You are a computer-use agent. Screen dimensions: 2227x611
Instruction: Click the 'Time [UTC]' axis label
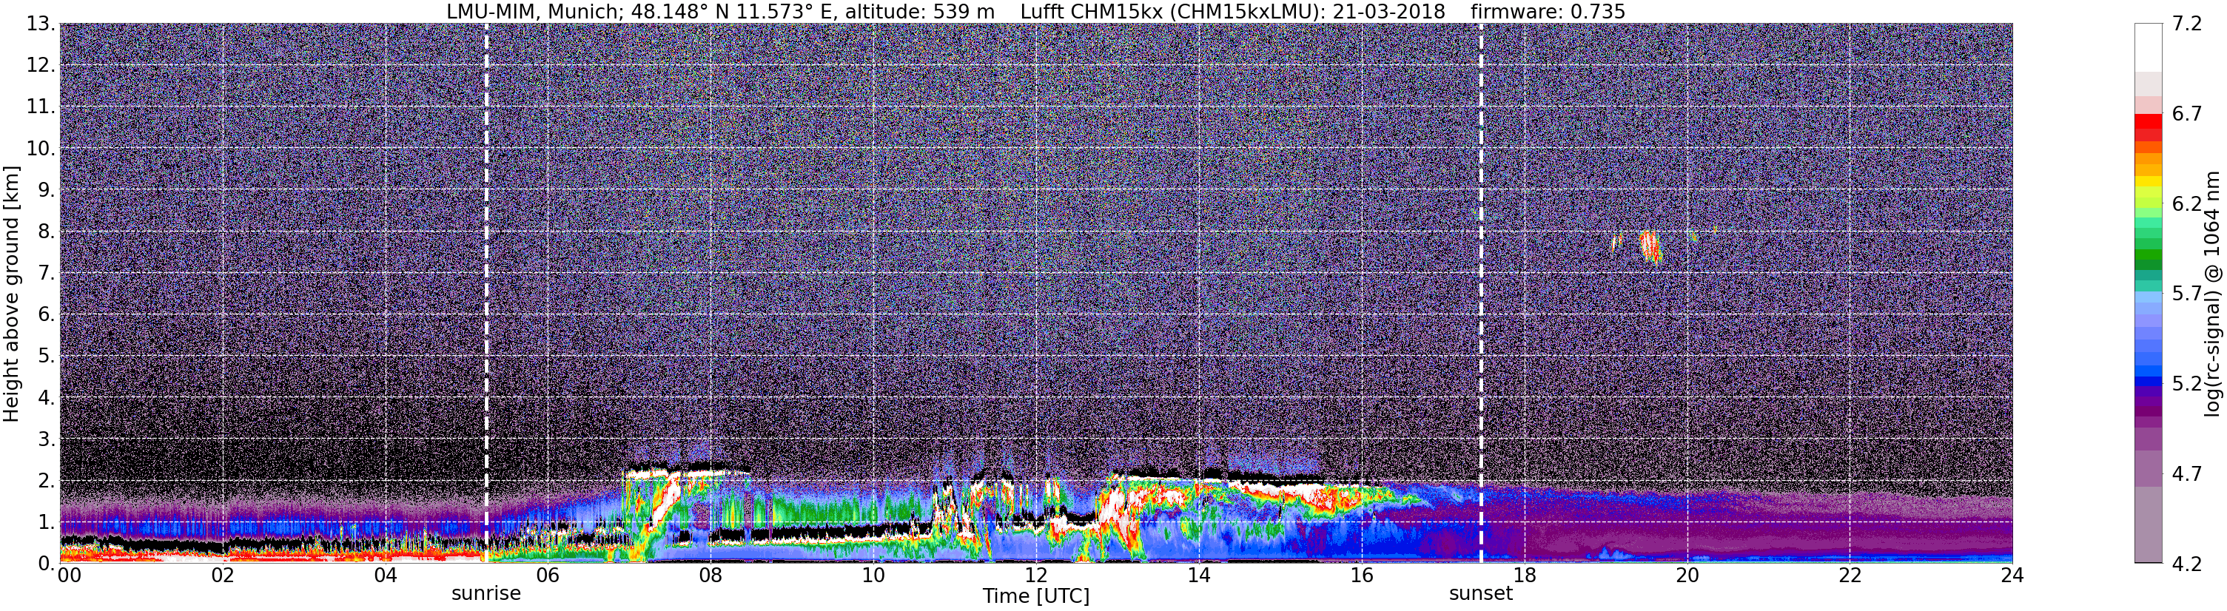pos(1035,596)
